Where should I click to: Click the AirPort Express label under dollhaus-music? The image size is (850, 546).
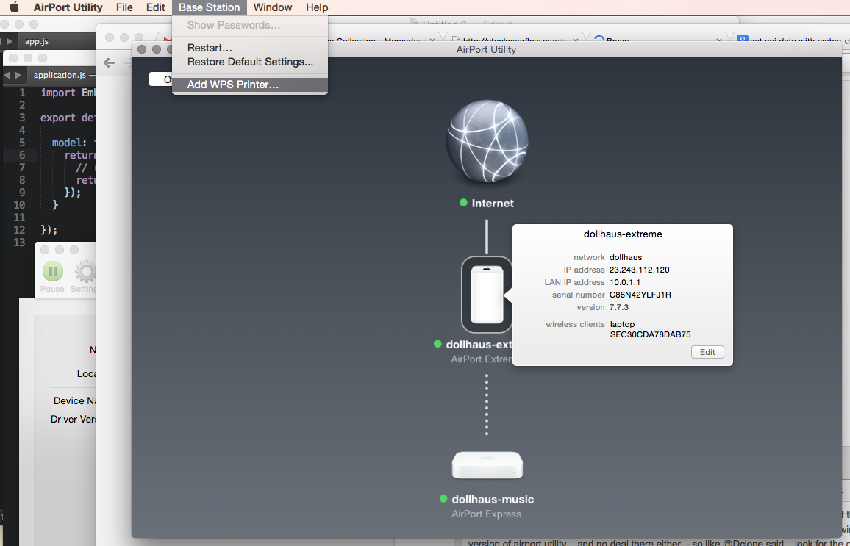(486, 514)
